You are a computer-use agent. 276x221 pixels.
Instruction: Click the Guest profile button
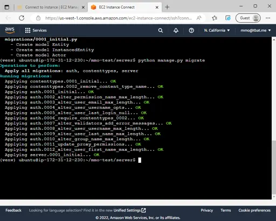[x=248, y=18]
